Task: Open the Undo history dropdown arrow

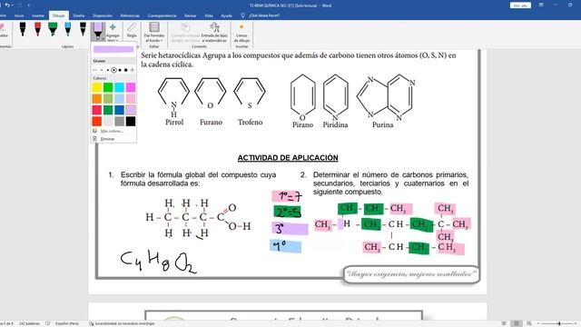Action: point(12,5)
